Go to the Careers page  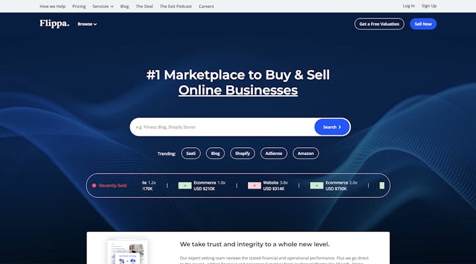pyautogui.click(x=206, y=6)
